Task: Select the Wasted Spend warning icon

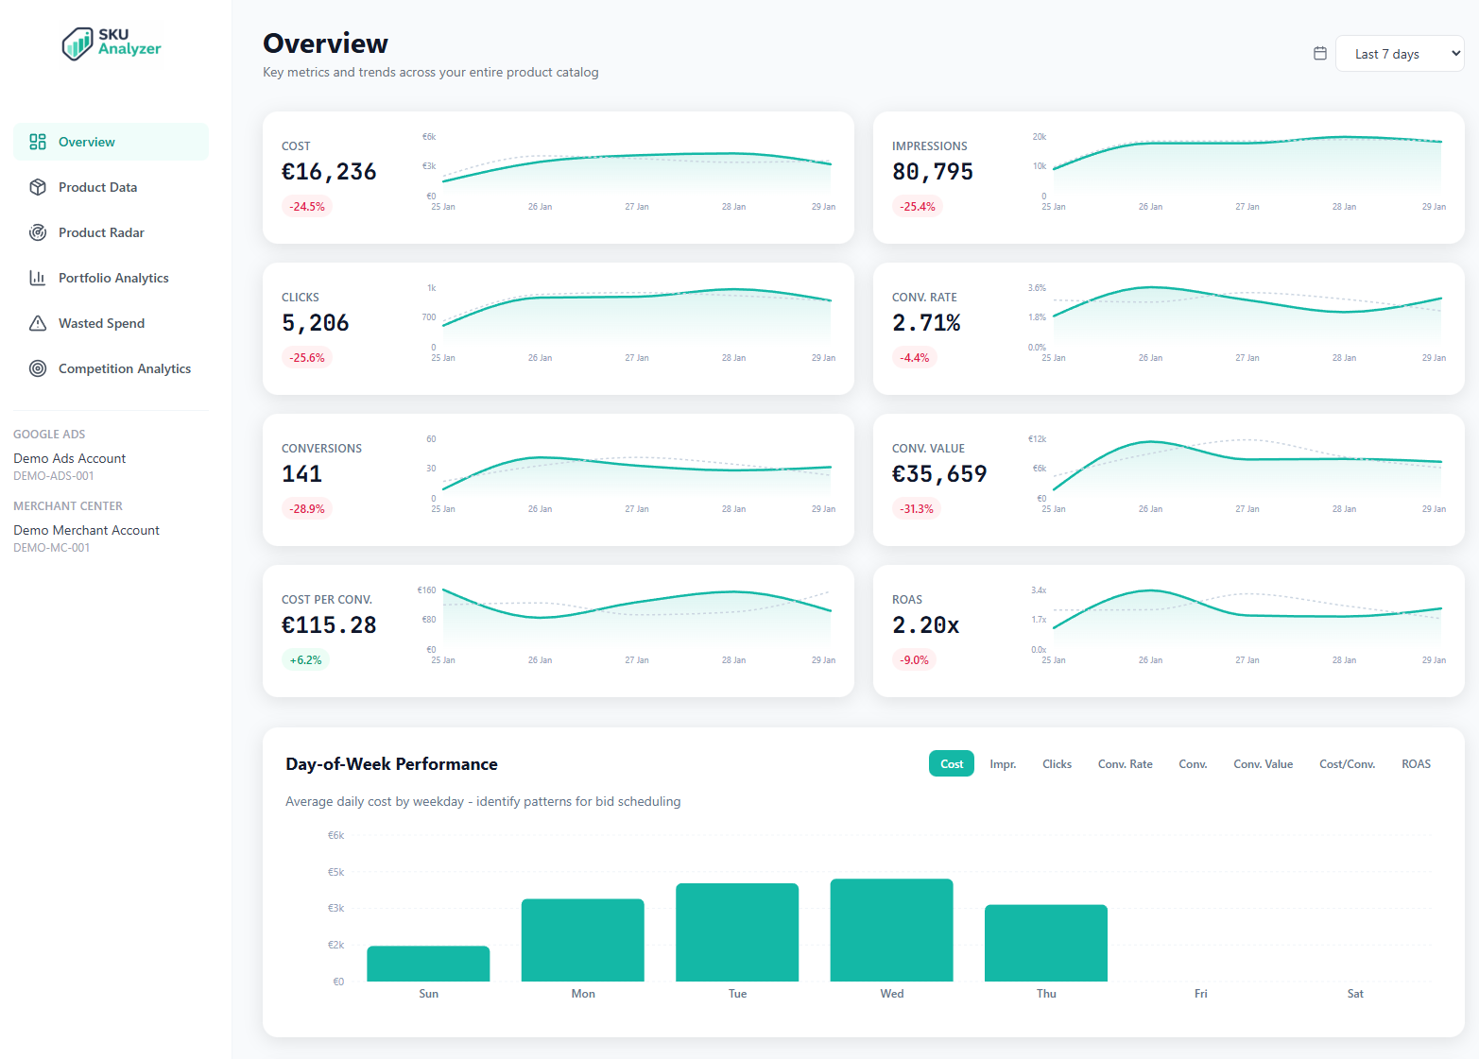Action: click(x=38, y=323)
